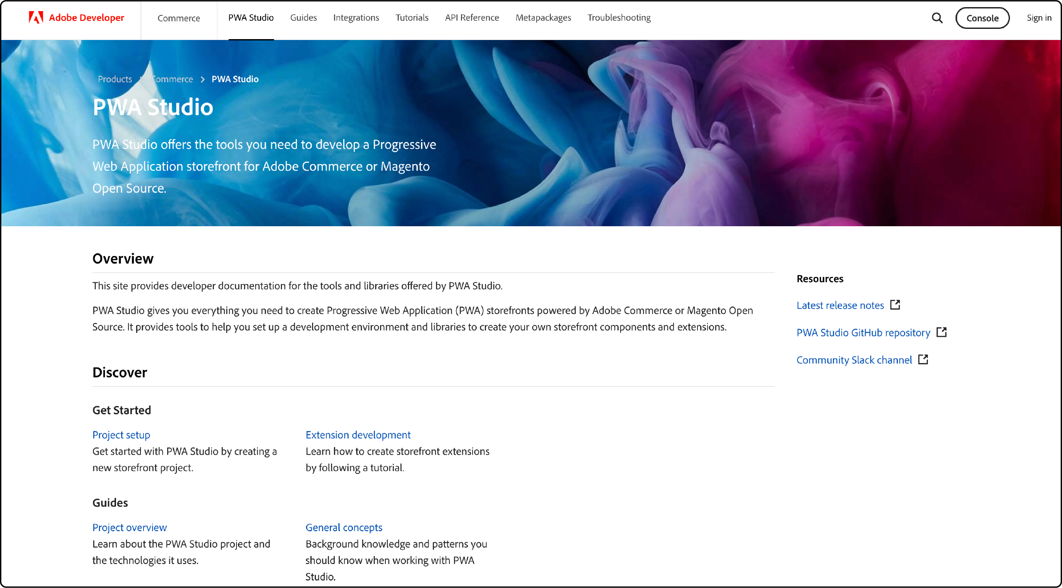Screen dimensions: 1062x588
Task: Click the Overview heading
Action: click(x=123, y=259)
